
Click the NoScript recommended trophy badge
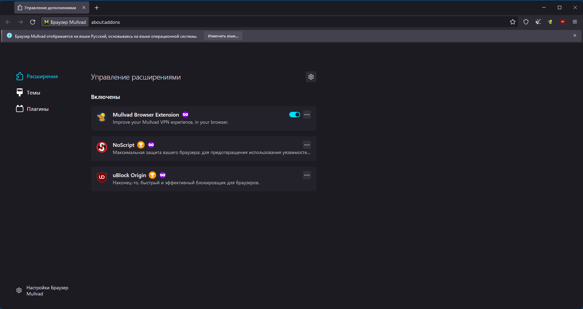click(141, 145)
